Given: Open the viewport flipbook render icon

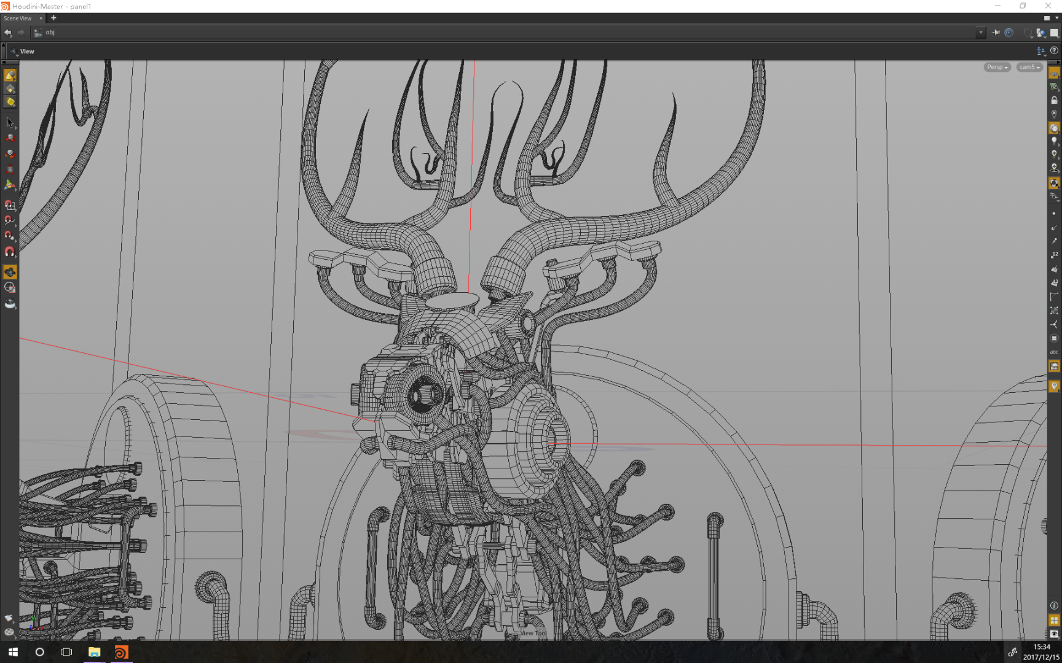Looking at the screenshot, I should coord(10,303).
